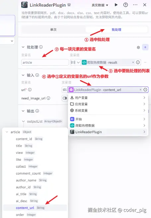Clear the content_url parameter value
Screen dimensions: 151x218
141,90
